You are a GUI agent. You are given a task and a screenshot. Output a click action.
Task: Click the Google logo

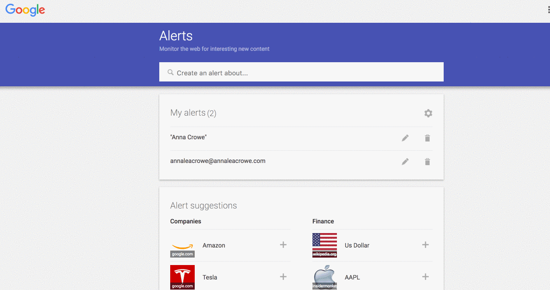click(25, 10)
